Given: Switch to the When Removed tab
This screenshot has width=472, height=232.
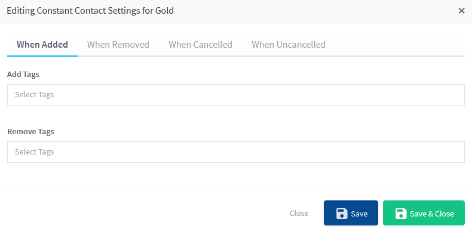Looking at the screenshot, I should pos(118,45).
